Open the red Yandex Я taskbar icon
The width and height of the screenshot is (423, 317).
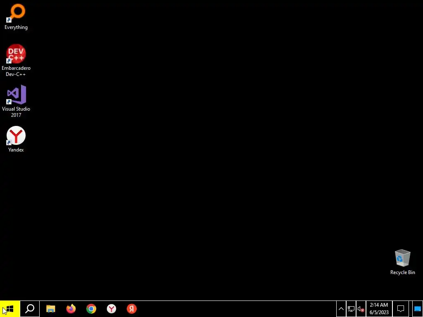click(x=132, y=309)
